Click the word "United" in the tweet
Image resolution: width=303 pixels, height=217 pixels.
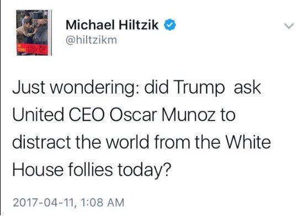point(38,115)
